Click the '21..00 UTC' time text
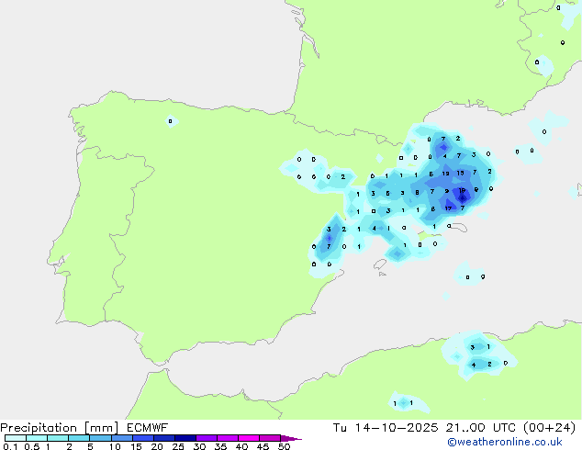 coord(481,428)
